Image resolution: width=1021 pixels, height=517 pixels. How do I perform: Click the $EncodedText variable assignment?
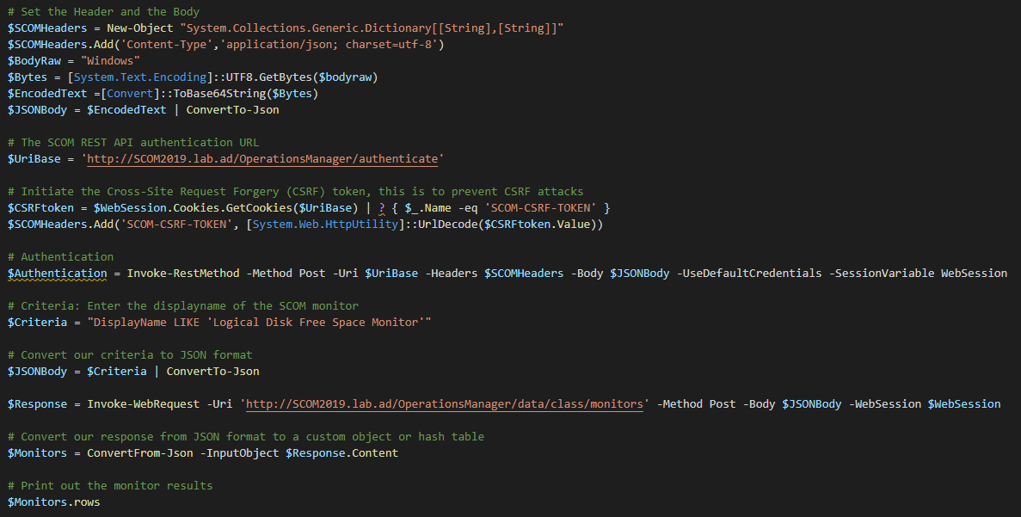(47, 93)
